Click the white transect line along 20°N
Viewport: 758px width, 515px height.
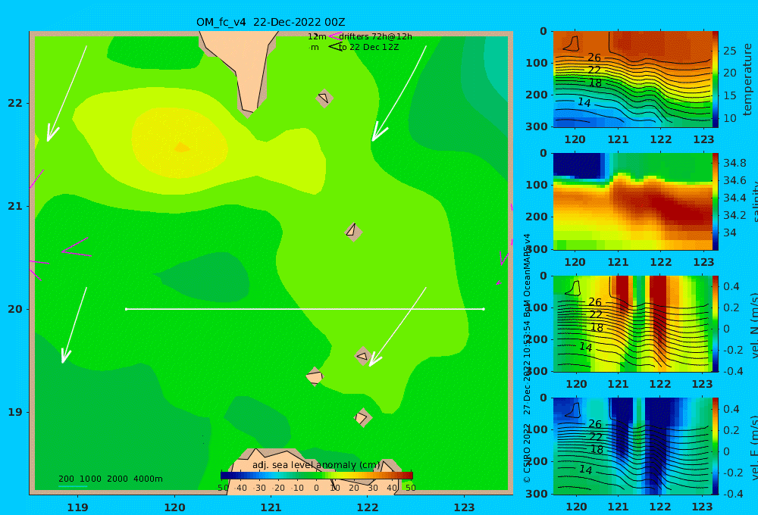305,309
